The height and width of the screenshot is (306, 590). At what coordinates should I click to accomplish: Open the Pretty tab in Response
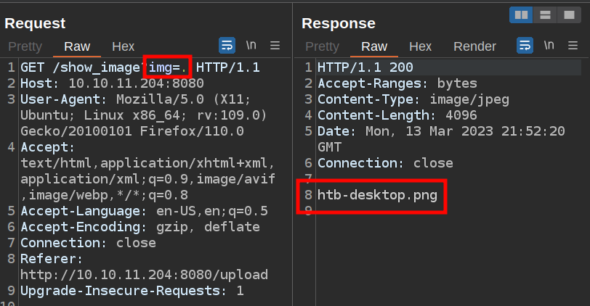[x=322, y=46]
